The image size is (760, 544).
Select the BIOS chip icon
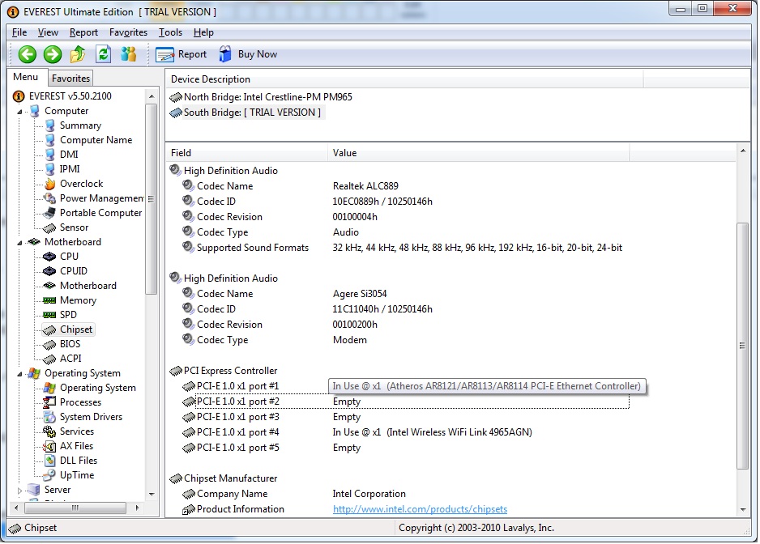click(x=49, y=344)
